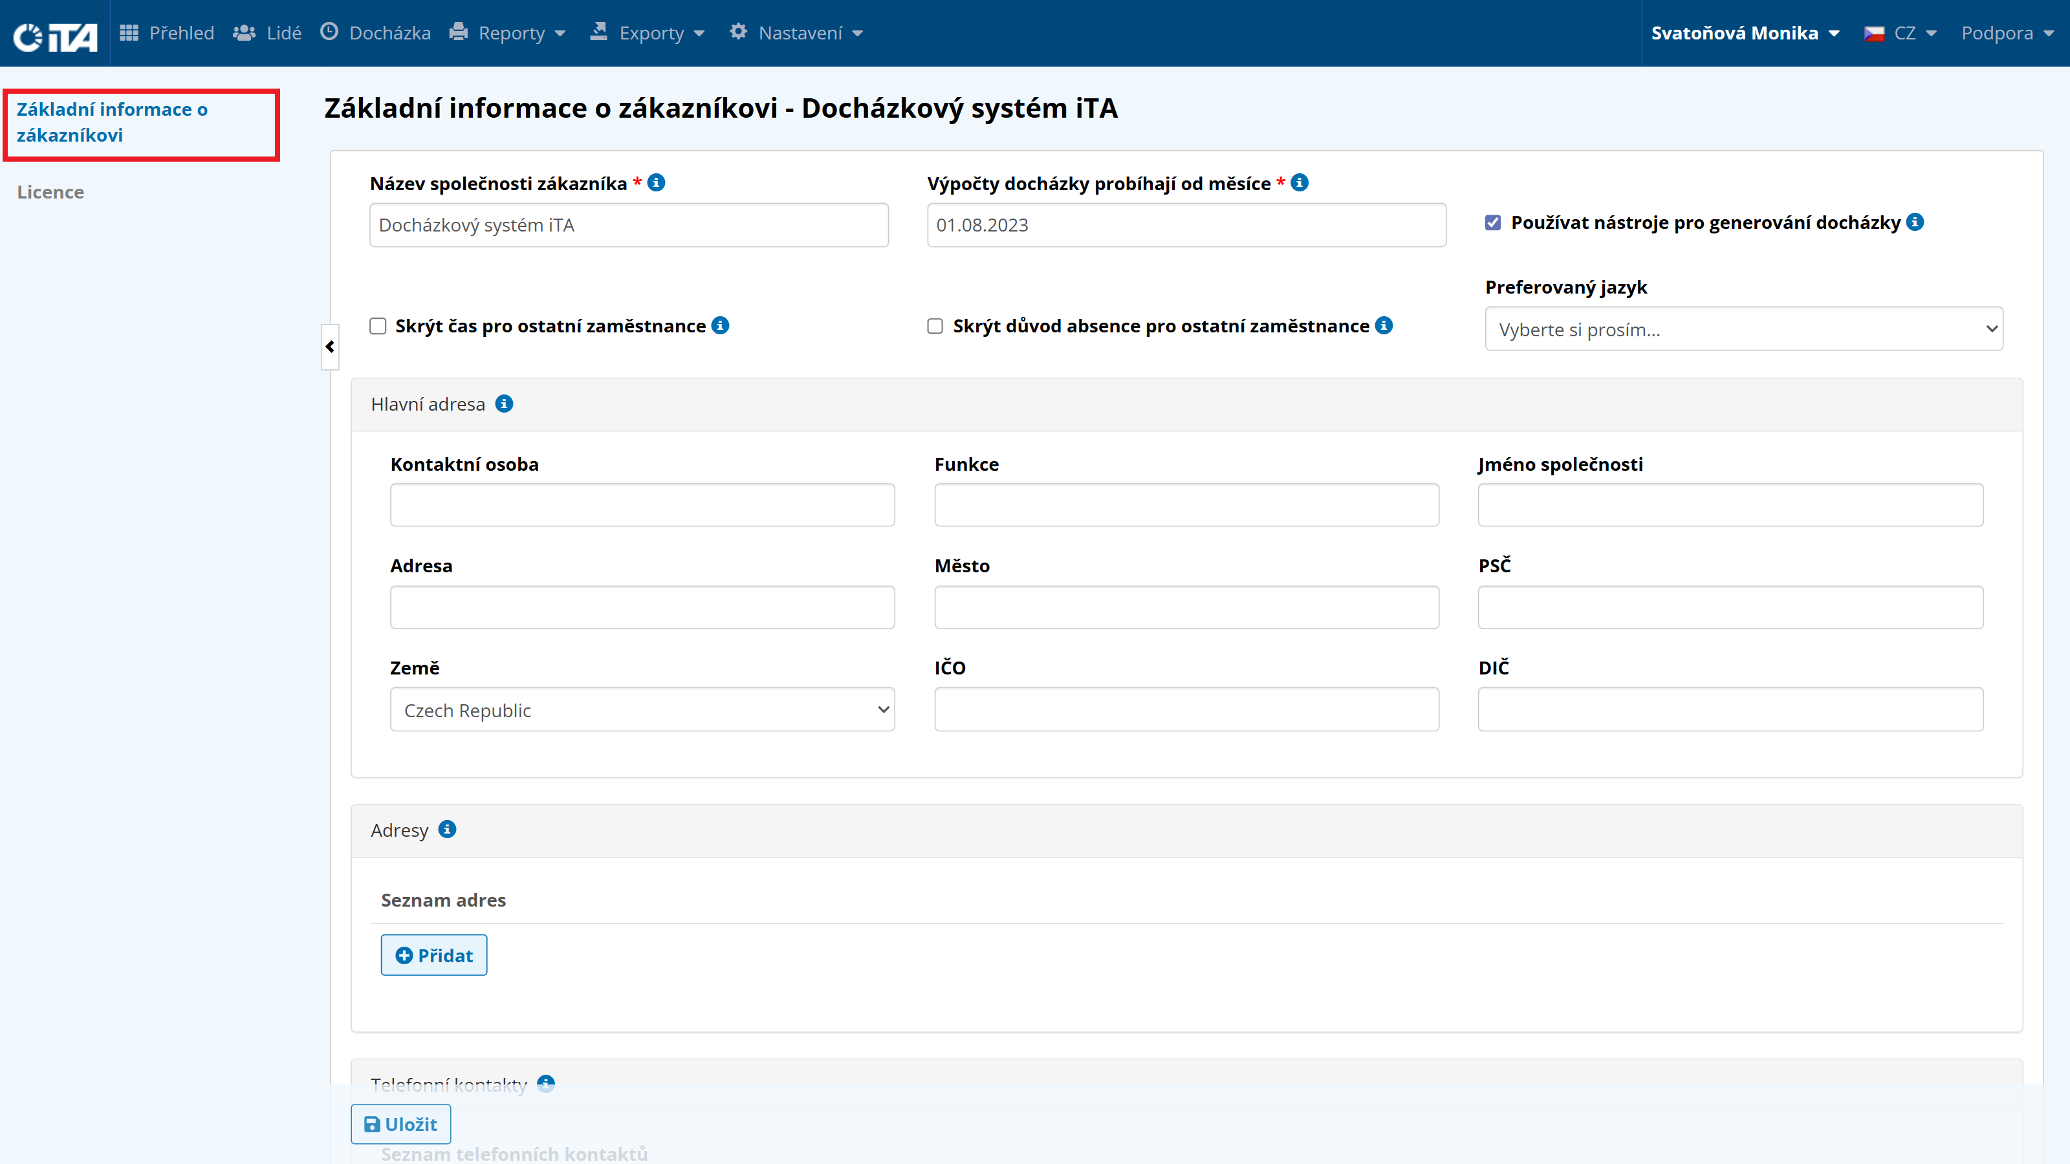Screen dimensions: 2070x1164
Task: Click info icon after Skrýt důvod absence pro ostatní zaměstnance
Action: click(1384, 325)
